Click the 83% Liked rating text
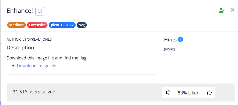Screen dimensions: 238x105 click(188, 93)
